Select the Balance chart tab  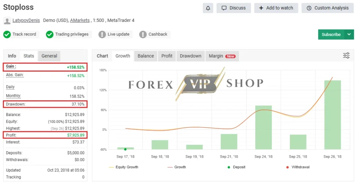tap(146, 56)
